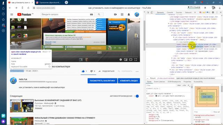
Task: Open Alice assistant in browser sidebar
Action: coord(3,122)
